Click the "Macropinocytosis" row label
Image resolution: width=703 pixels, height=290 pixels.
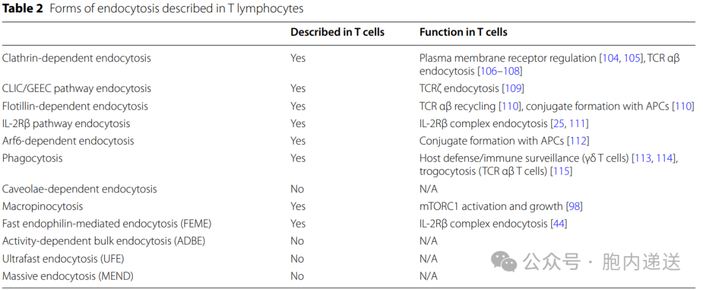42,207
